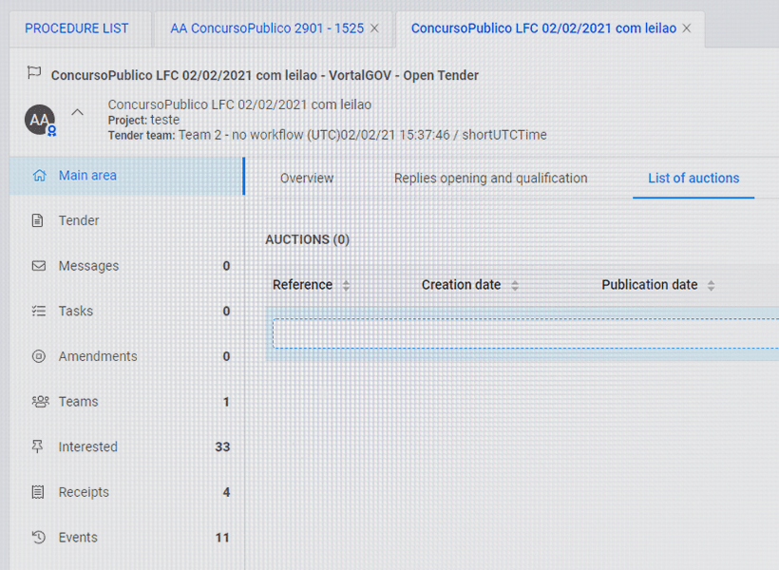This screenshot has width=779, height=570.
Task: Open Replies opening and qualification tab
Action: (x=490, y=179)
